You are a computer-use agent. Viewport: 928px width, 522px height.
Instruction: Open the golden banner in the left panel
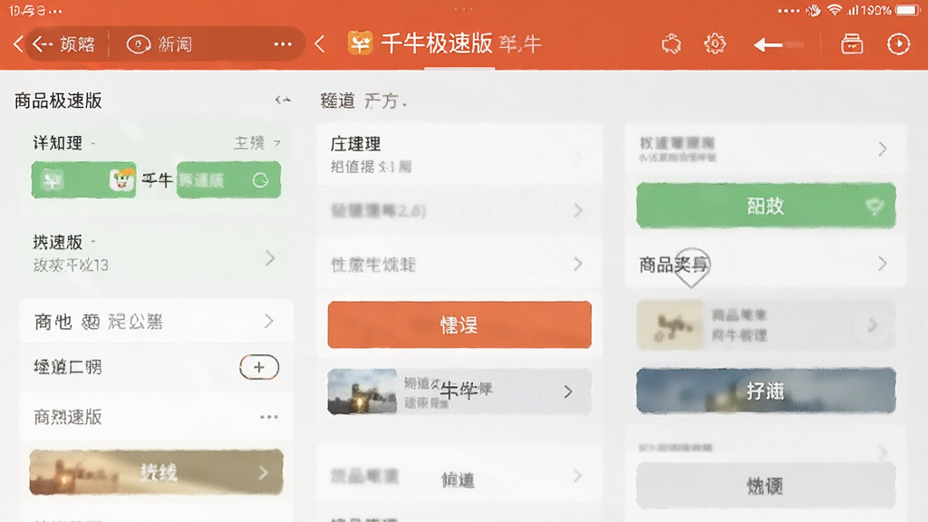coord(156,471)
